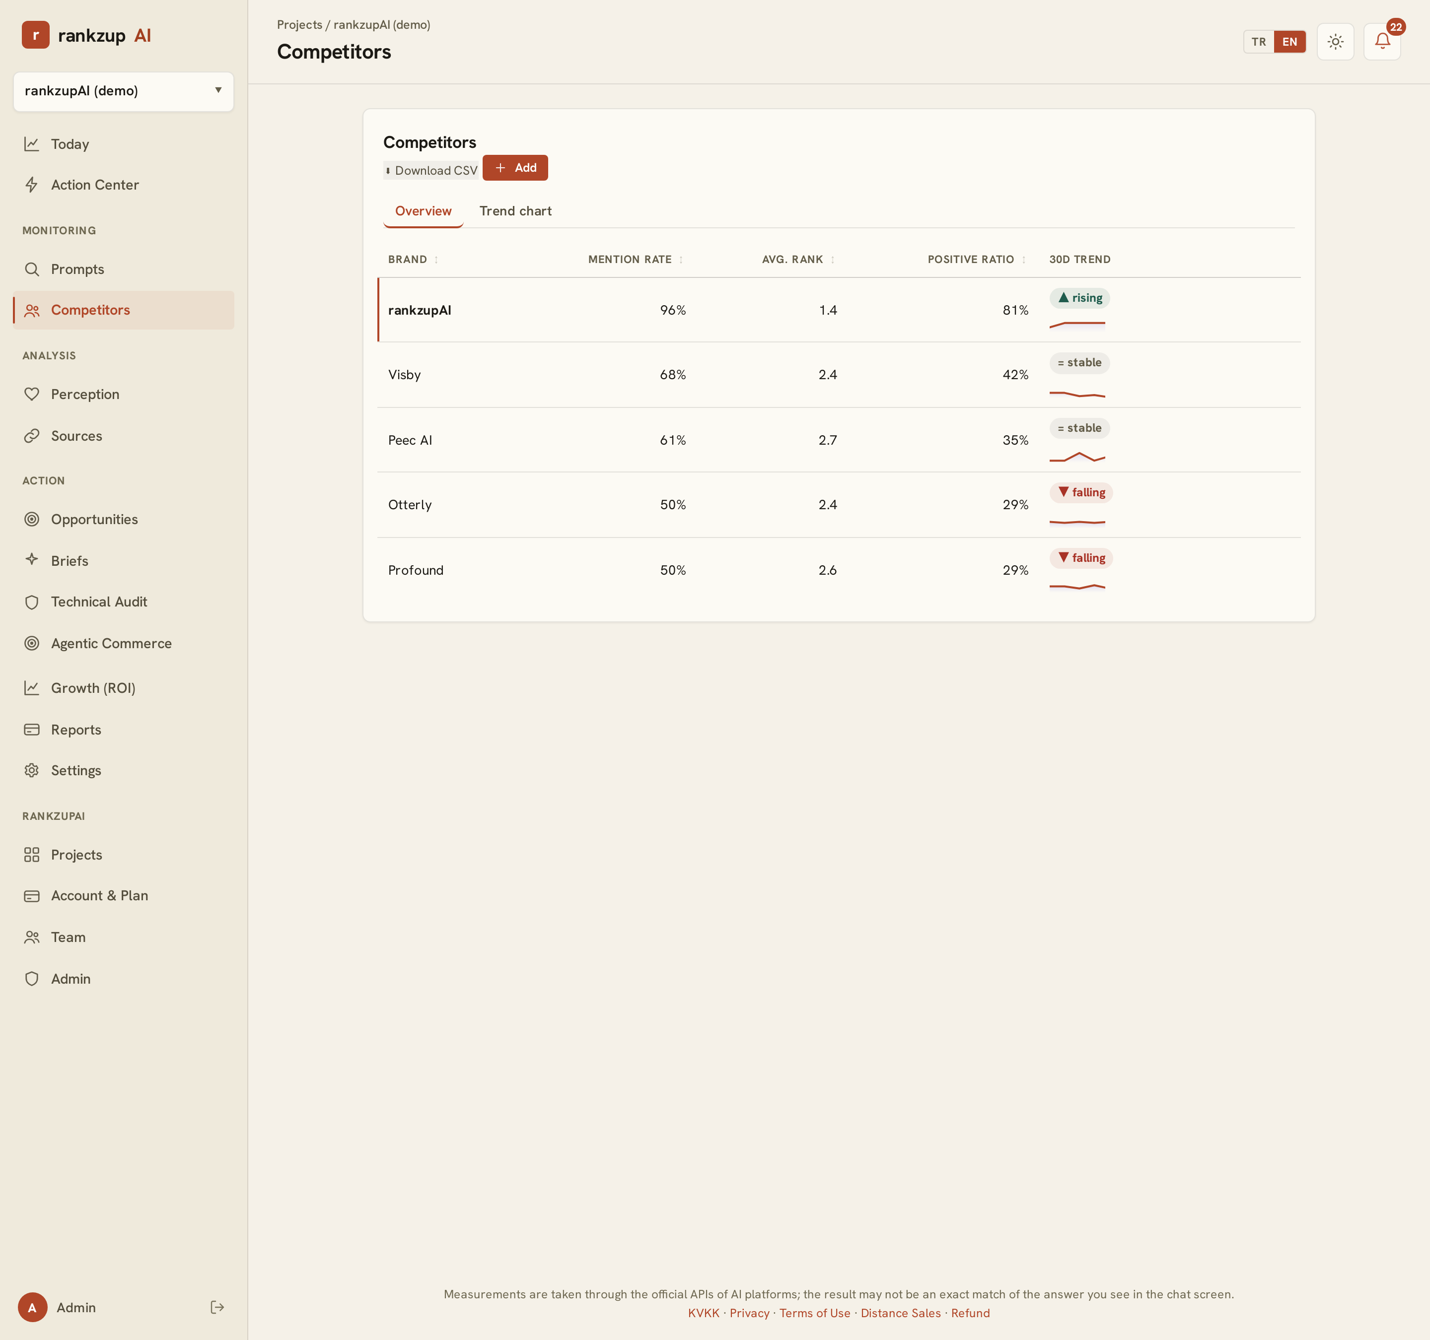Viewport: 1430px width, 1340px height.
Task: Click the Reports card icon
Action: [32, 730]
